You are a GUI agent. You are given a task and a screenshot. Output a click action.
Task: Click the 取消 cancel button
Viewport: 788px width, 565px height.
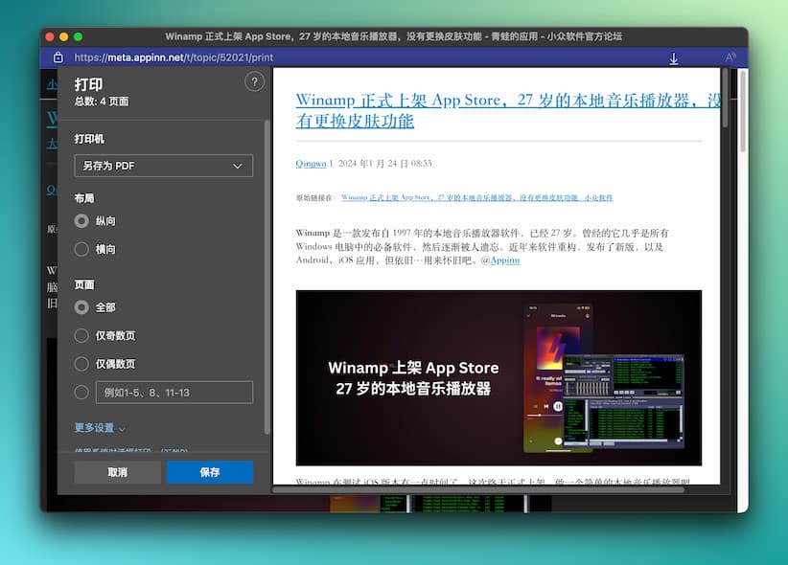[117, 472]
